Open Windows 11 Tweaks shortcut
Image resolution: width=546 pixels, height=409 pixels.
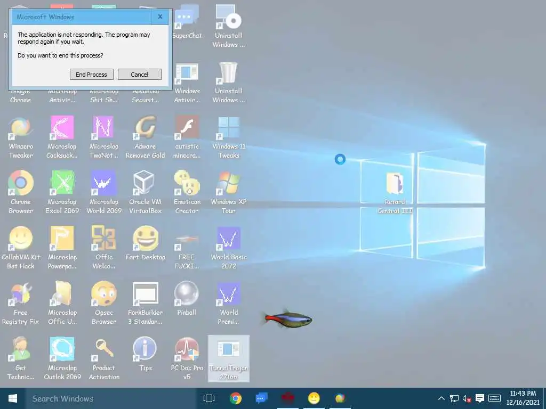click(x=228, y=137)
